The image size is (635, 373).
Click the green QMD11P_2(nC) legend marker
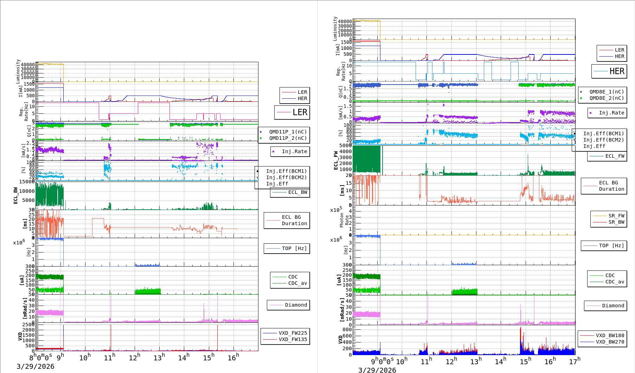click(x=261, y=138)
